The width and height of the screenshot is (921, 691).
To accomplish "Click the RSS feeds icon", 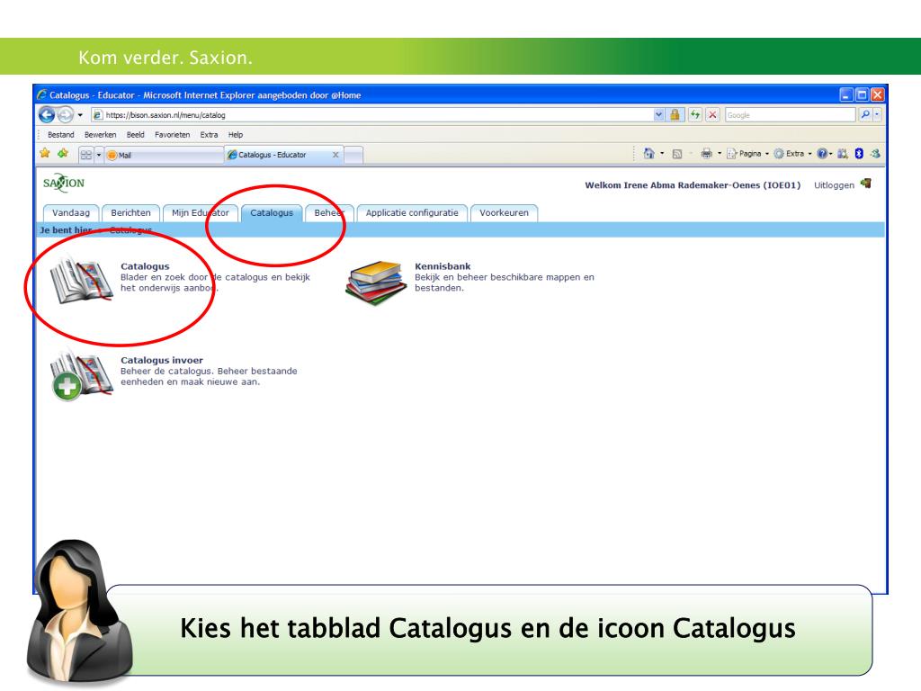I will pos(676,154).
